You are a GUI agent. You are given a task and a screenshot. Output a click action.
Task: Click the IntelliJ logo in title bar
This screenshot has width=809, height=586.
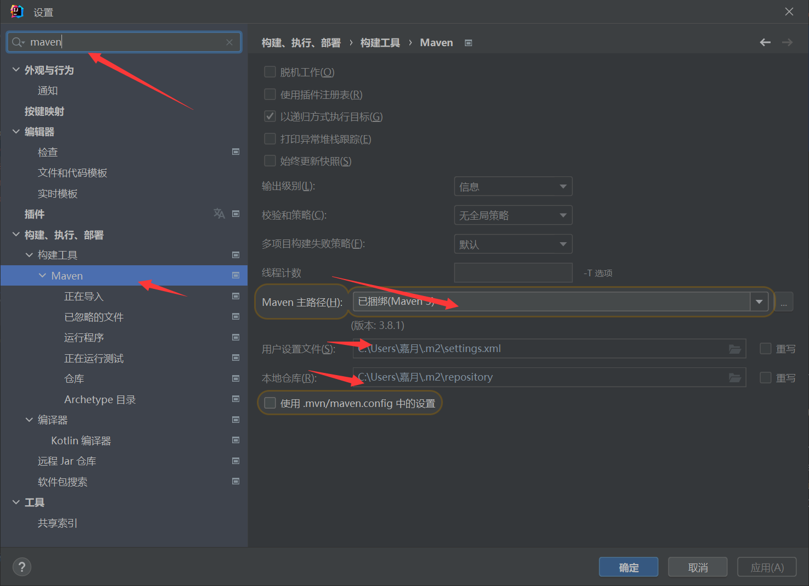pyautogui.click(x=17, y=12)
